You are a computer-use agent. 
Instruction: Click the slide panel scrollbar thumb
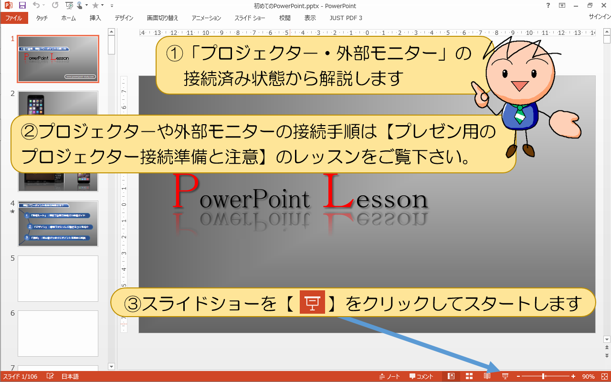click(112, 45)
